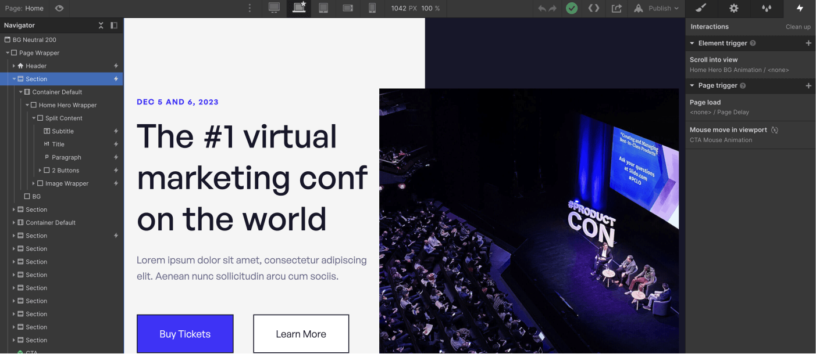Switch to mobile portrait breakpoint
Screen dimensions: 816x354
click(372, 9)
